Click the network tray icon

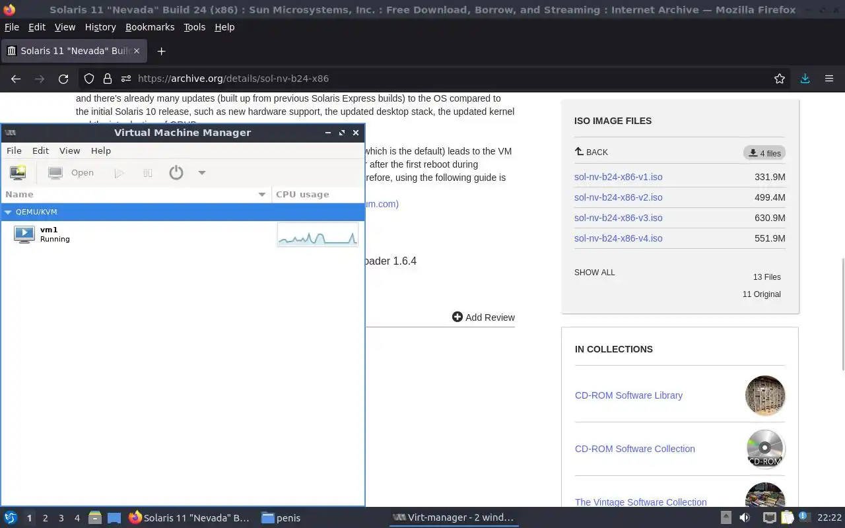pos(770,518)
